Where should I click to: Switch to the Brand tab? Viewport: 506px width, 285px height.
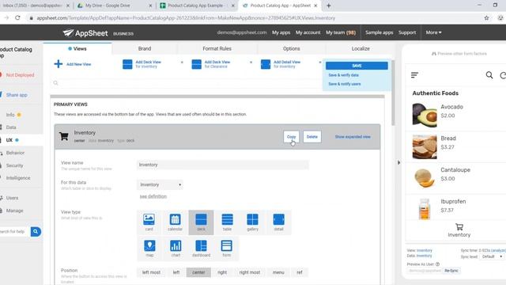click(144, 48)
